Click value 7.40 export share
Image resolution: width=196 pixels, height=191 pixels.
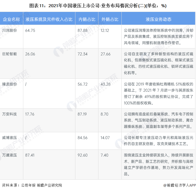105,155
